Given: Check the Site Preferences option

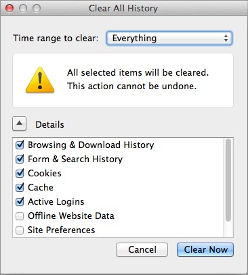Looking at the screenshot, I should point(20,230).
